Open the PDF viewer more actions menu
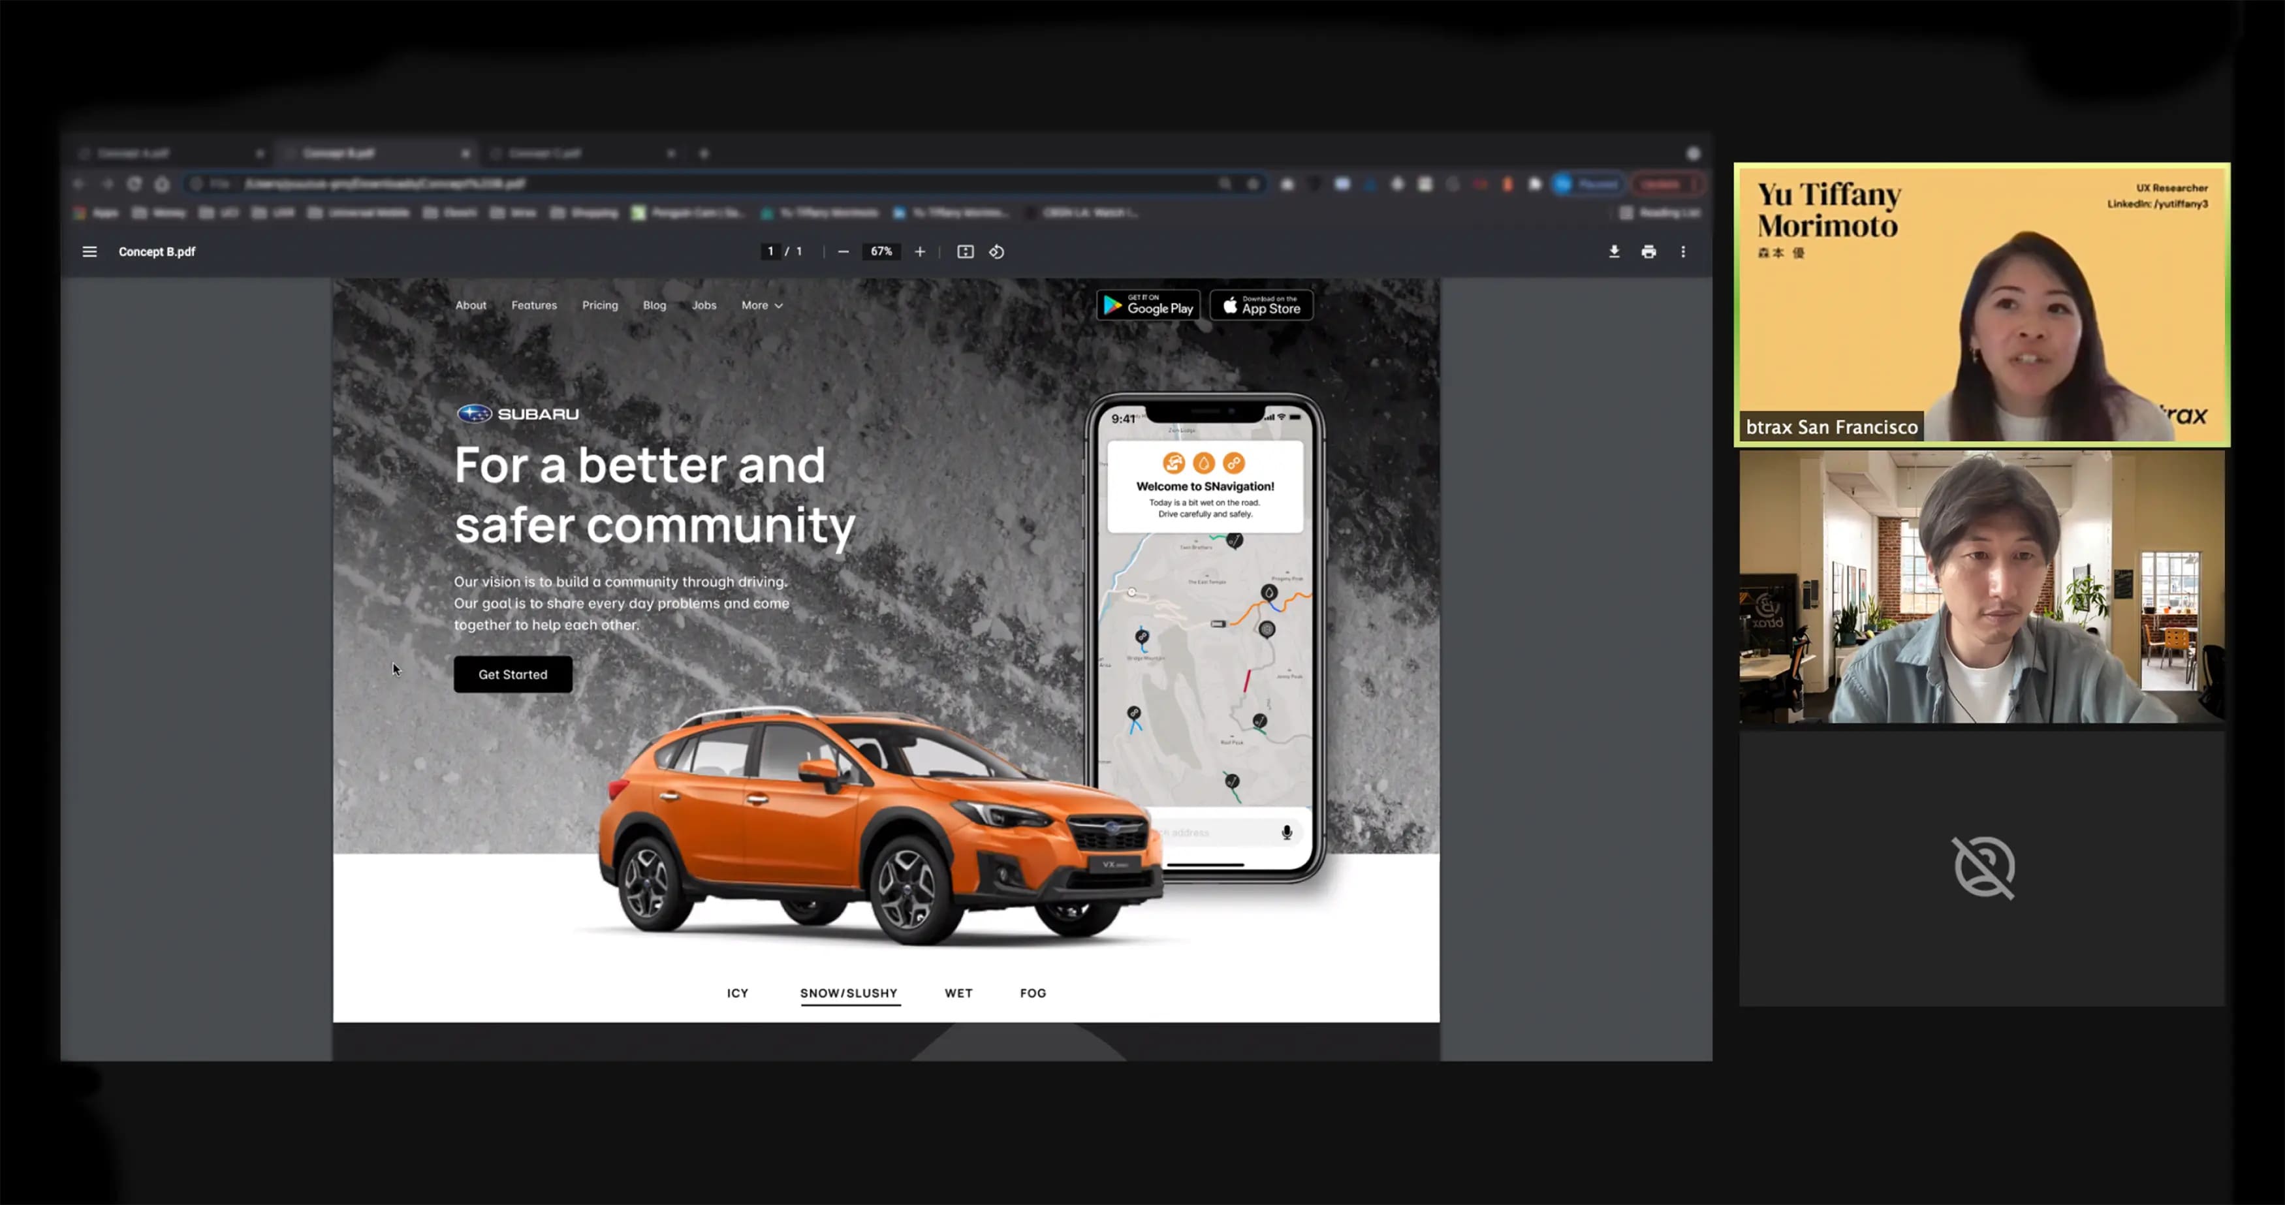Image resolution: width=2285 pixels, height=1205 pixels. [x=1684, y=252]
